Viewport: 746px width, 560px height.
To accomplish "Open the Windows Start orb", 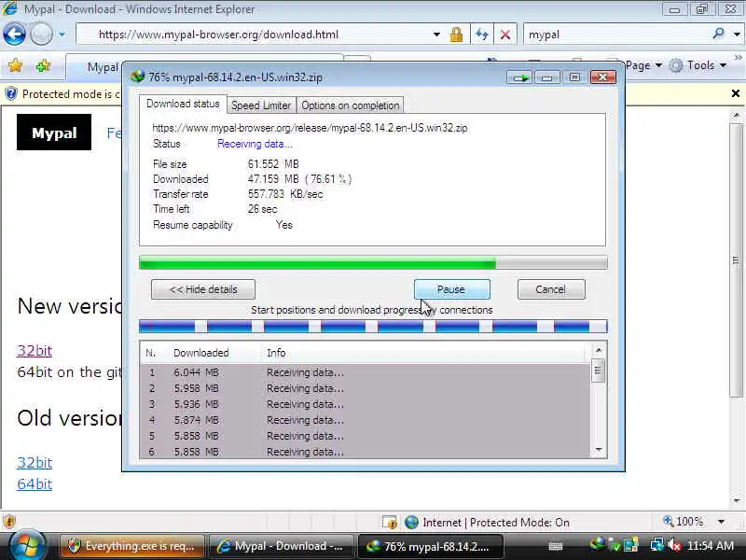I will tap(26, 546).
